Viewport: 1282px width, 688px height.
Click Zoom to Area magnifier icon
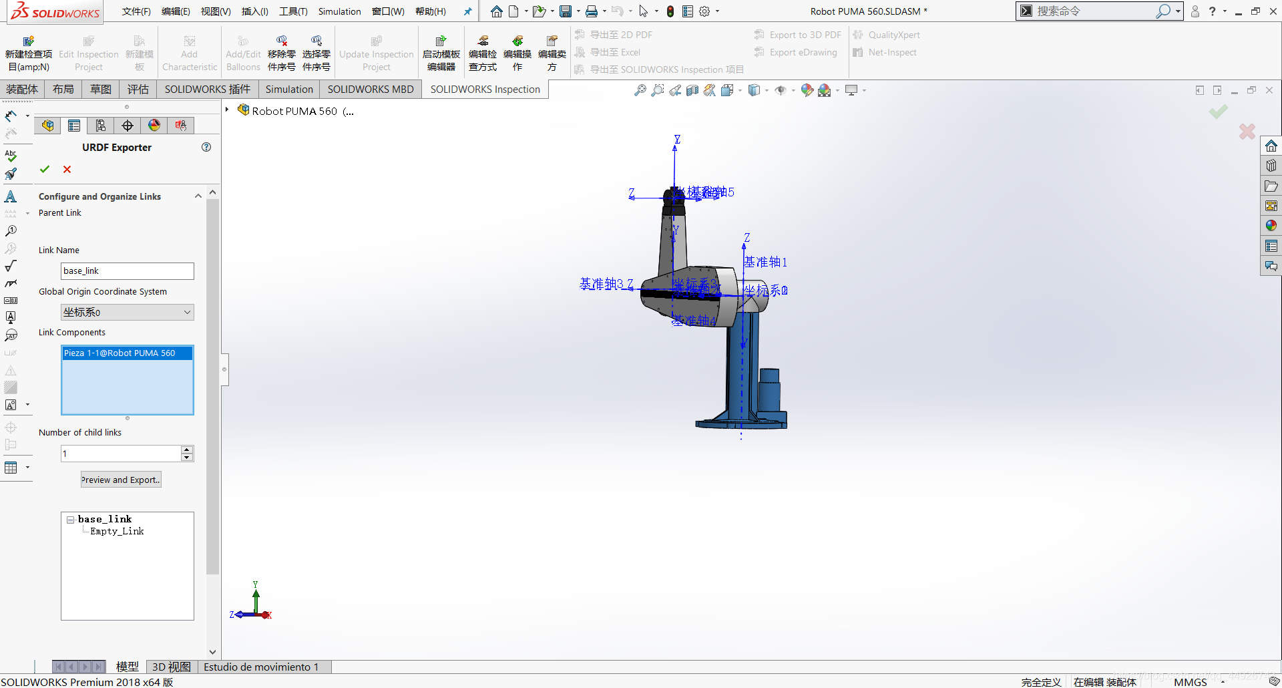coord(658,90)
